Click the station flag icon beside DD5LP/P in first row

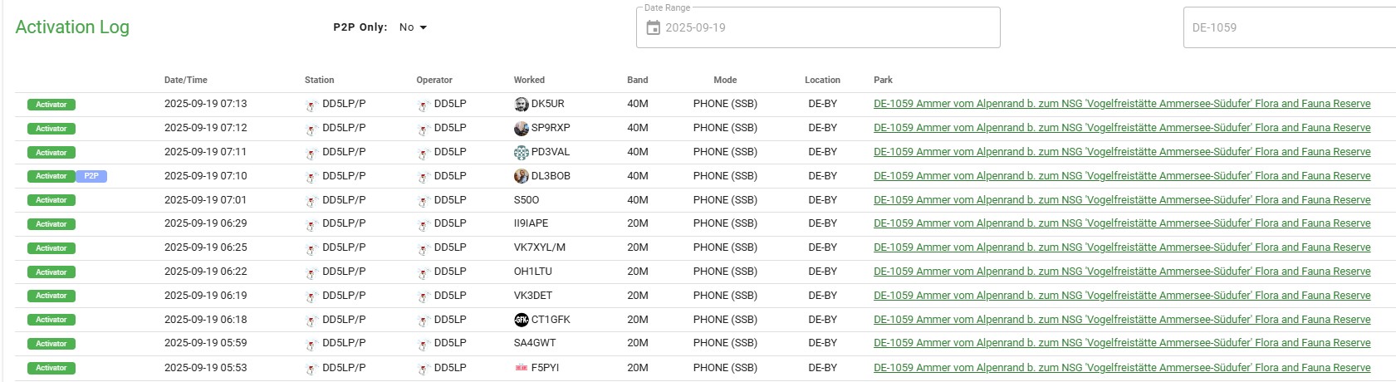click(x=312, y=105)
